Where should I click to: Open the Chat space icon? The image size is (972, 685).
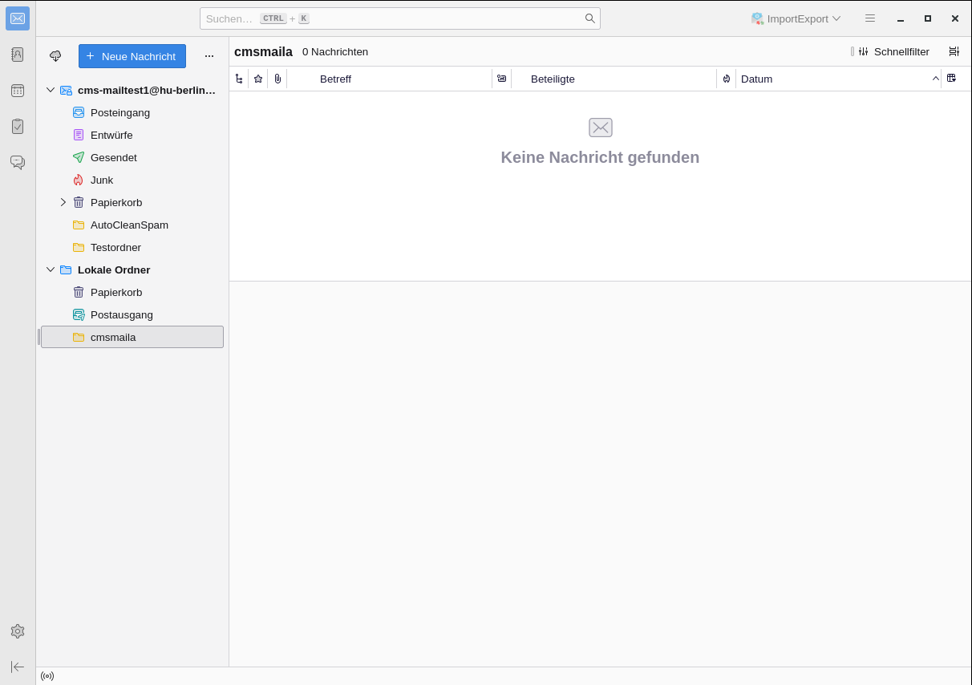(18, 162)
